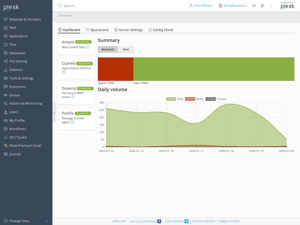The image size is (300, 225).
Task: Open WordPress from the sidebar icon
Action: (x=6, y=129)
